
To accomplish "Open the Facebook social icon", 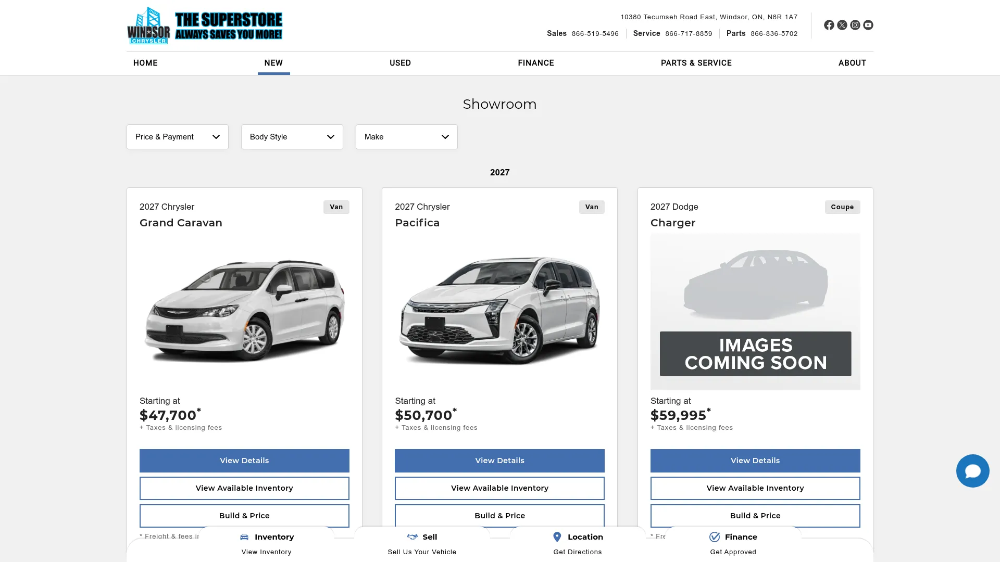I will (x=829, y=25).
